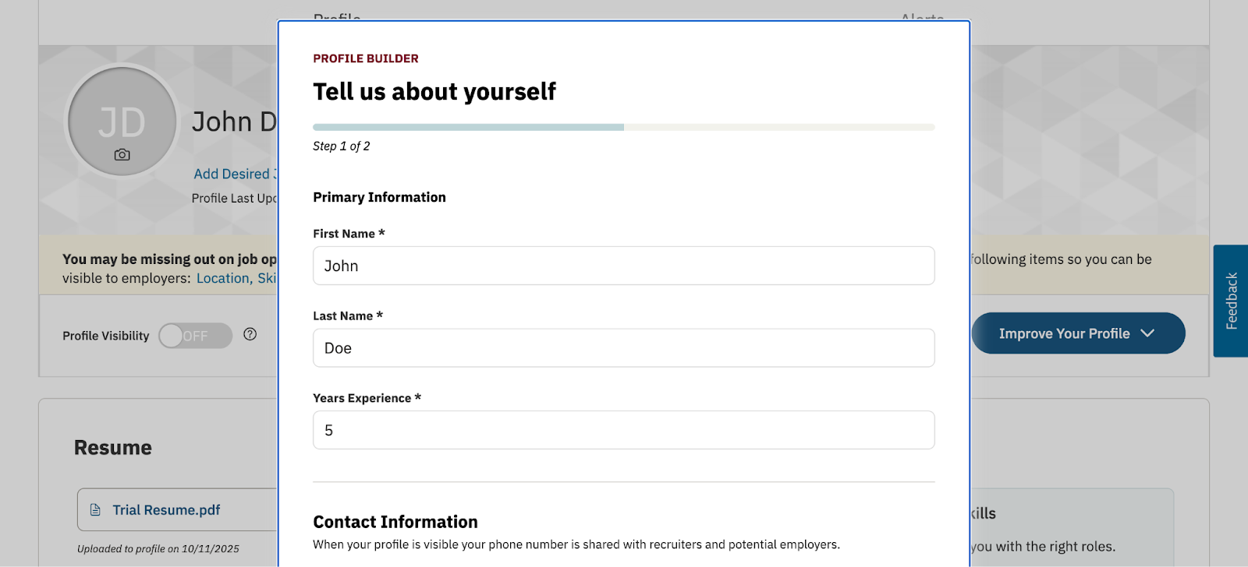Click the Profile Visibility help question mark
This screenshot has height=567, width=1248.
click(x=250, y=334)
